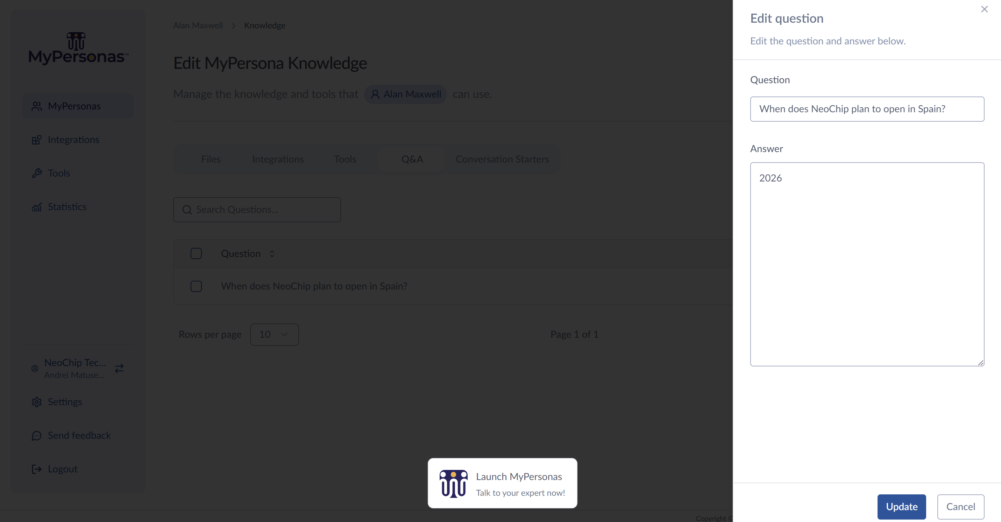The width and height of the screenshot is (1001, 522).
Task: Click the Question column header text
Action: pyautogui.click(x=241, y=253)
